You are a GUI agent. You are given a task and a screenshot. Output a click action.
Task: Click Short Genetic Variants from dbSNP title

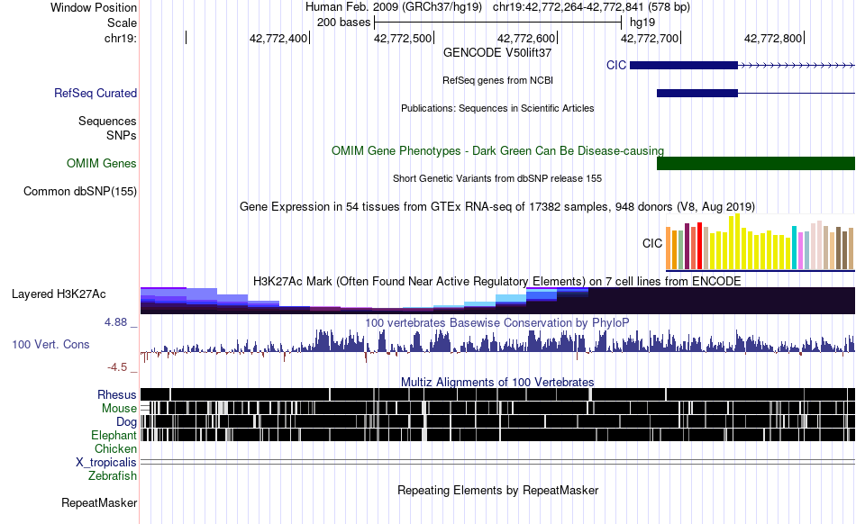point(497,178)
